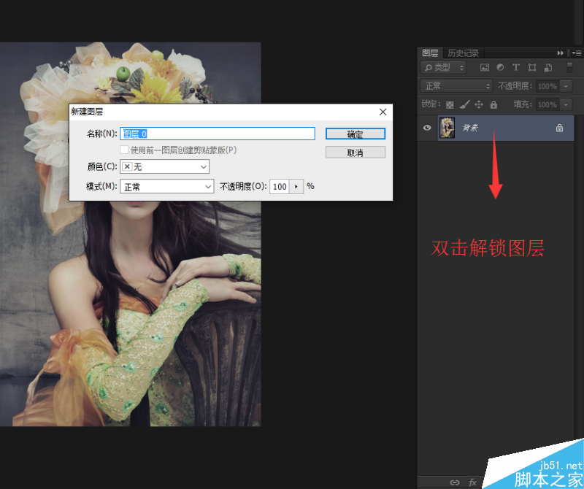The image size is (584, 489).
Task: Filter for smart objects icon
Action: pyautogui.click(x=548, y=67)
